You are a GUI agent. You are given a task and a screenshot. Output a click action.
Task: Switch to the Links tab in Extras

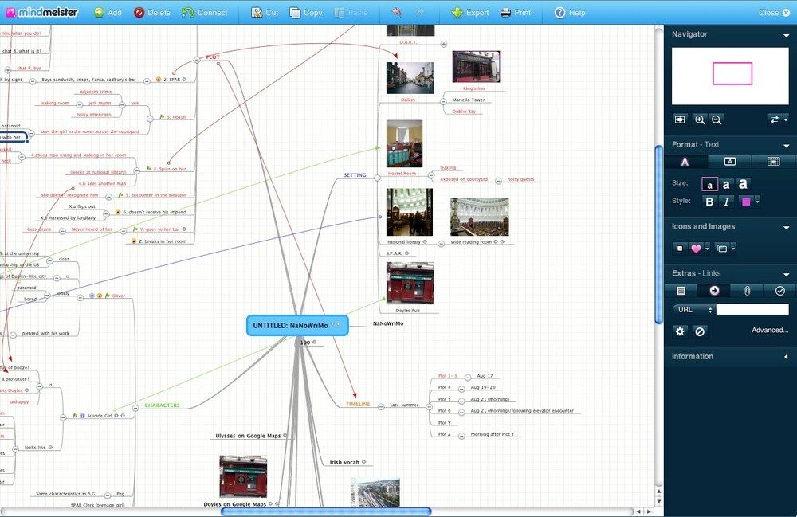pos(714,291)
